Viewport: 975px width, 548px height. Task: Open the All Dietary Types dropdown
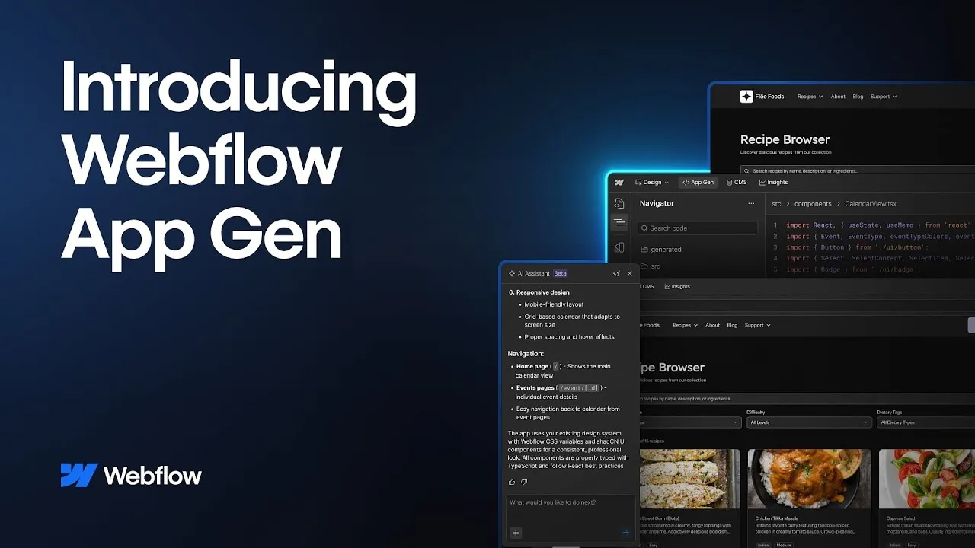coord(926,422)
